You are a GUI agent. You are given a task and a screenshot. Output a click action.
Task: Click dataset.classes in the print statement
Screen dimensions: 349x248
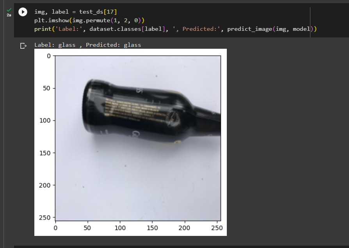click(x=115, y=29)
